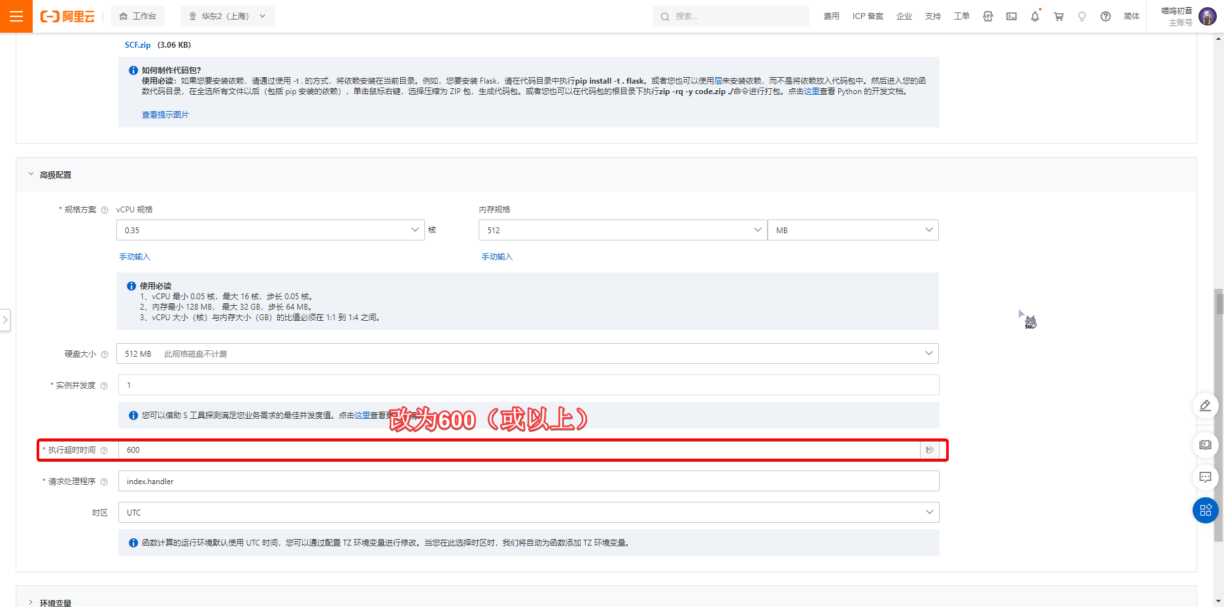Open the chat feedback floating button
The image size is (1224, 607).
pos(1205,477)
